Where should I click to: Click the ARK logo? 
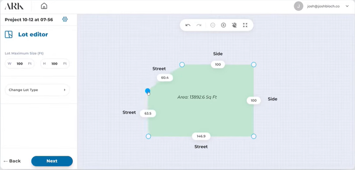pyautogui.click(x=14, y=6)
